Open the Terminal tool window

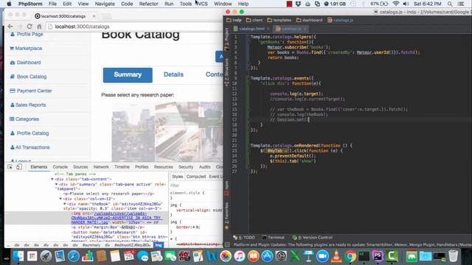(x=273, y=237)
